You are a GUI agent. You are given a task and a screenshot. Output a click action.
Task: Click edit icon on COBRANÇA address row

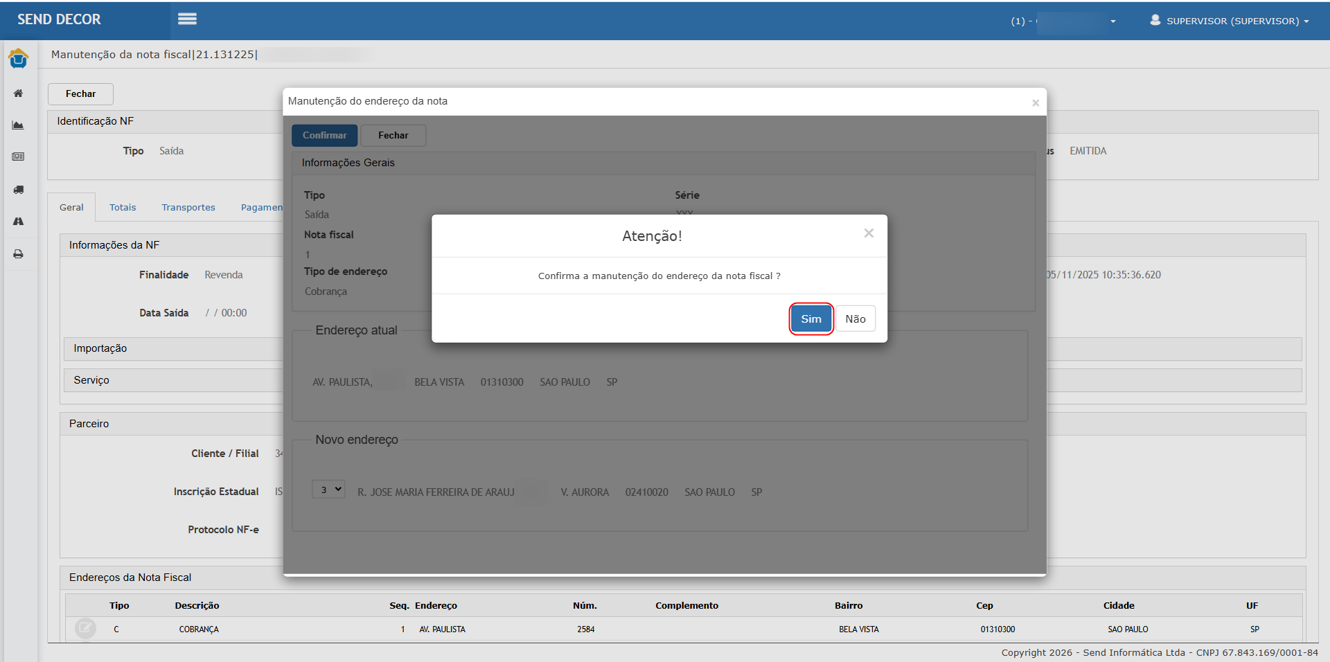coord(85,629)
